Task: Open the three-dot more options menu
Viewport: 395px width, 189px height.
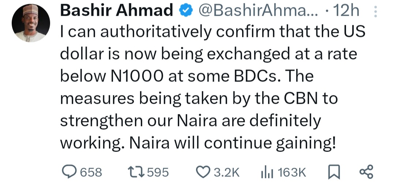Action: [375, 13]
